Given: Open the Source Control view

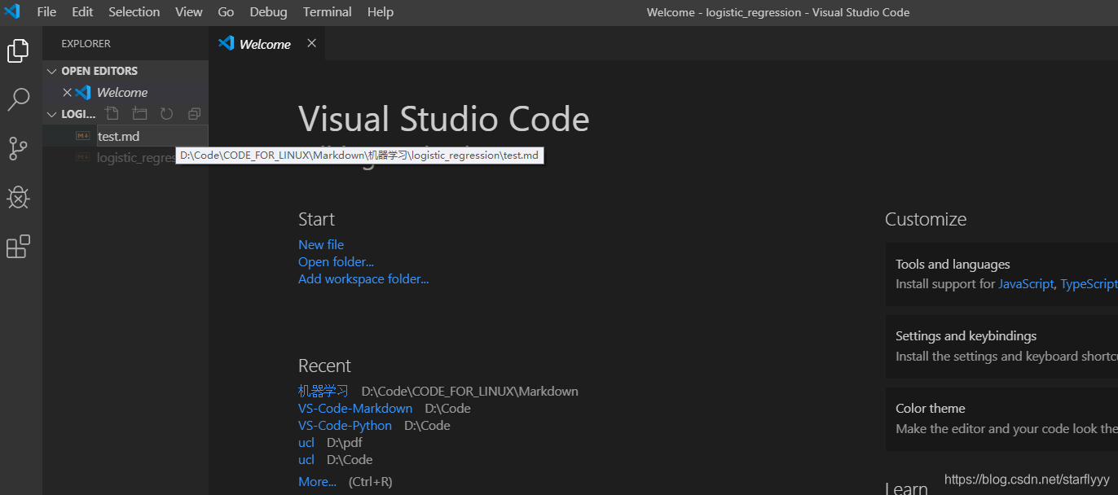Looking at the screenshot, I should tap(18, 148).
